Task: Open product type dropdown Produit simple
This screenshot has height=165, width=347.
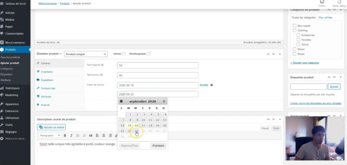Action: tap(86, 54)
